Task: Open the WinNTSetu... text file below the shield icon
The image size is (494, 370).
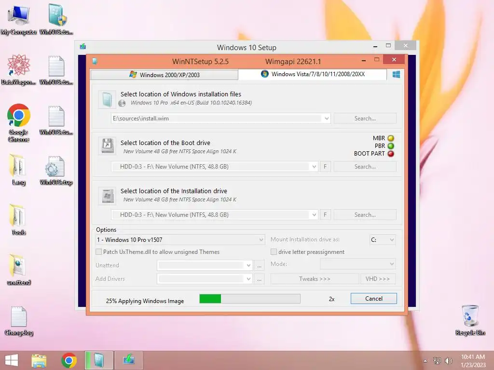Action: click(x=56, y=70)
